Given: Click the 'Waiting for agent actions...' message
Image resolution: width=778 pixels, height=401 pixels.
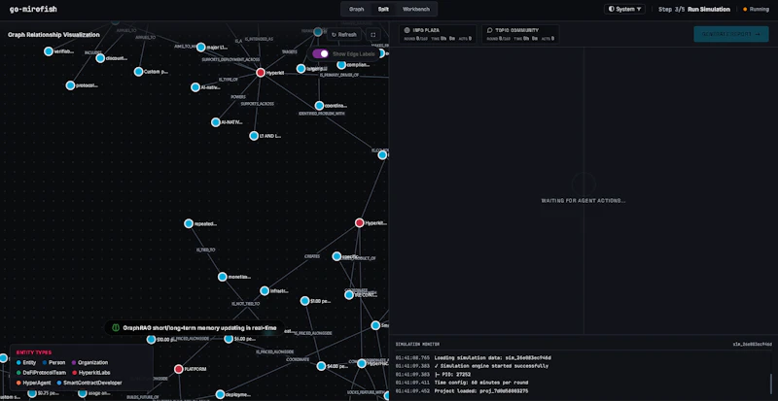Looking at the screenshot, I should (583, 201).
